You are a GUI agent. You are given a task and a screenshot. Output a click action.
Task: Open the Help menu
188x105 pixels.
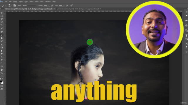[x=54, y=2]
